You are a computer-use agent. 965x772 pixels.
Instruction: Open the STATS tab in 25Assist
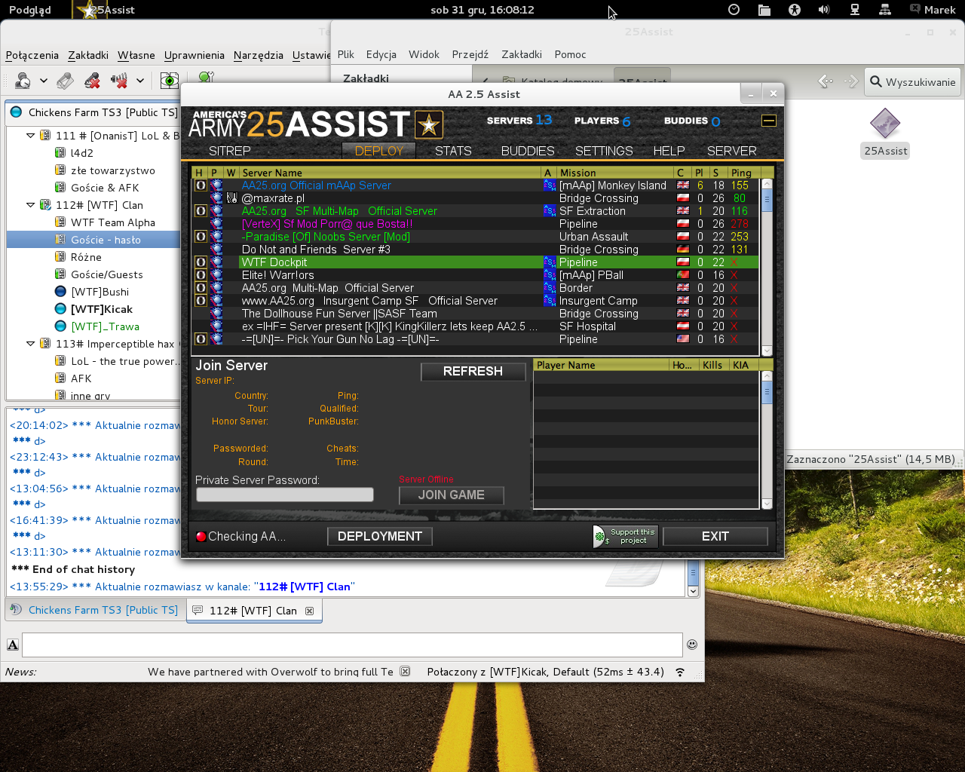coord(453,151)
